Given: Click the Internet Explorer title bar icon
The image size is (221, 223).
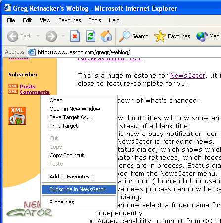Looking at the screenshot, I should 7,8.
